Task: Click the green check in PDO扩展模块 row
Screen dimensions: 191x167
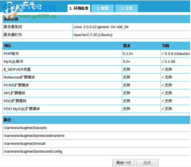Action: click(163, 101)
